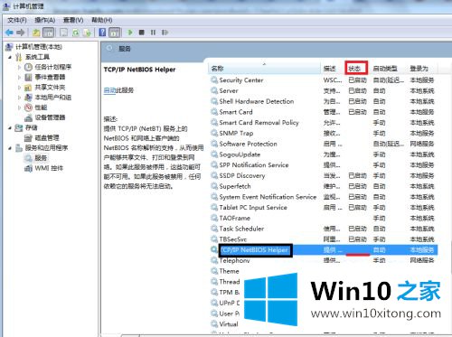Expand the 事件查看器 tree node

tap(19, 78)
